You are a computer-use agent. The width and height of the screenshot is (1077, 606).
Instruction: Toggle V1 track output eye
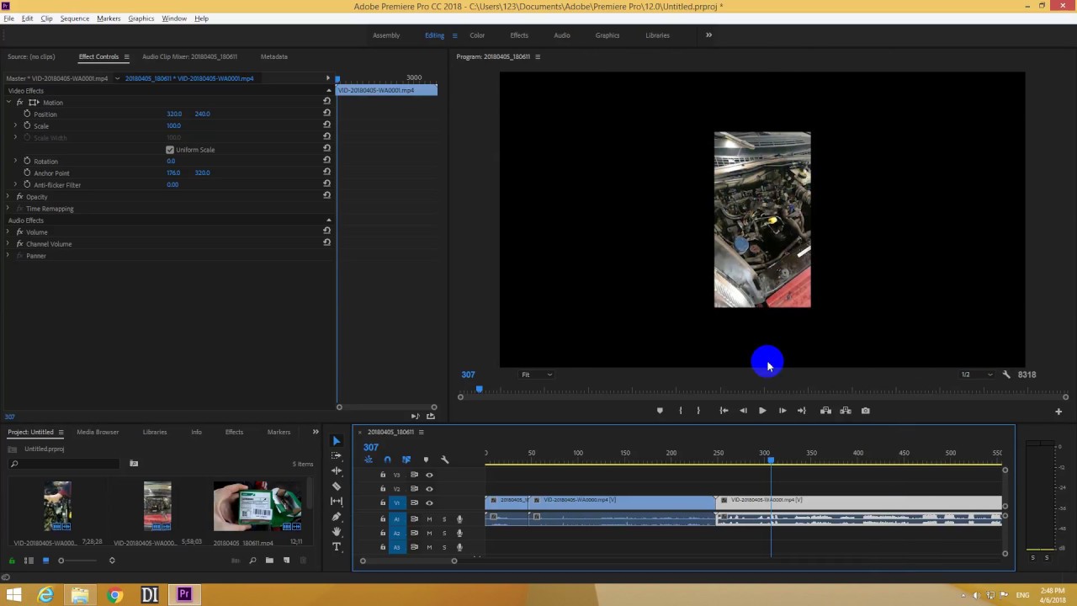pyautogui.click(x=429, y=503)
